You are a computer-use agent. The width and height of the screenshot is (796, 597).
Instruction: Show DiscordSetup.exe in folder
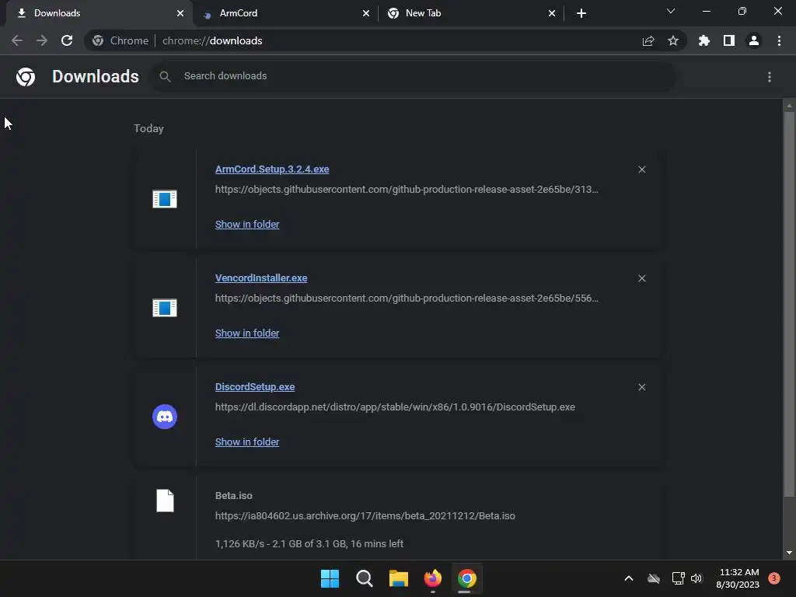tap(247, 442)
